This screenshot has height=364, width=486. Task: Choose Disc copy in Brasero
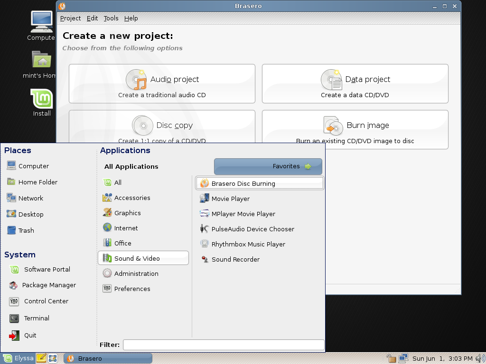[162, 127]
